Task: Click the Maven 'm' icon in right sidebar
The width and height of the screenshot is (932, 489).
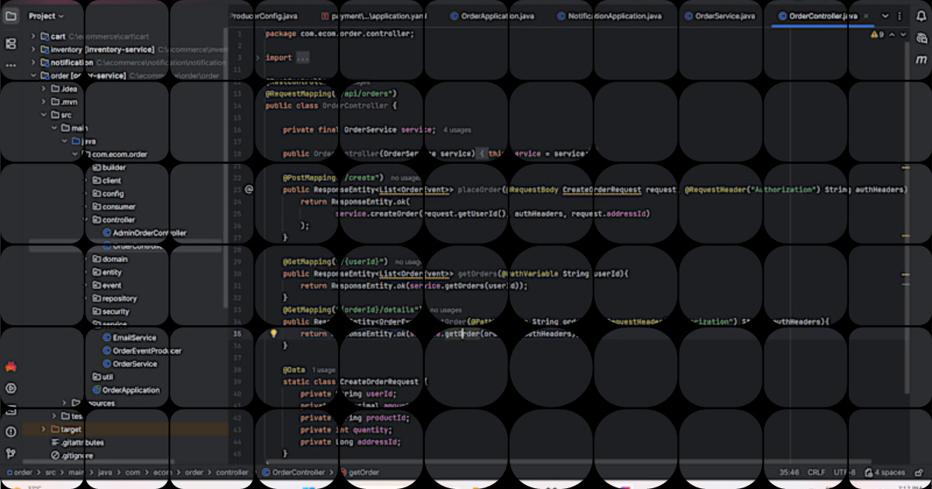Action: [921, 60]
